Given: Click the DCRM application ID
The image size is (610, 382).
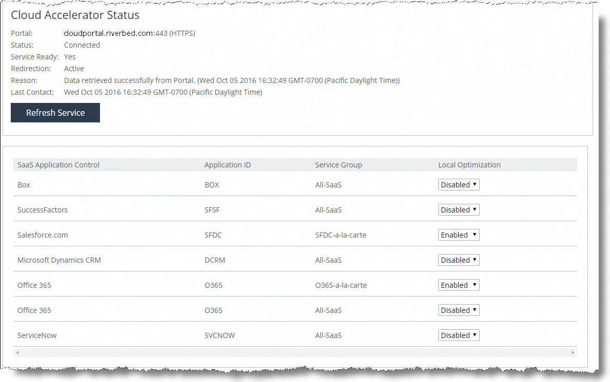Looking at the screenshot, I should (x=215, y=260).
